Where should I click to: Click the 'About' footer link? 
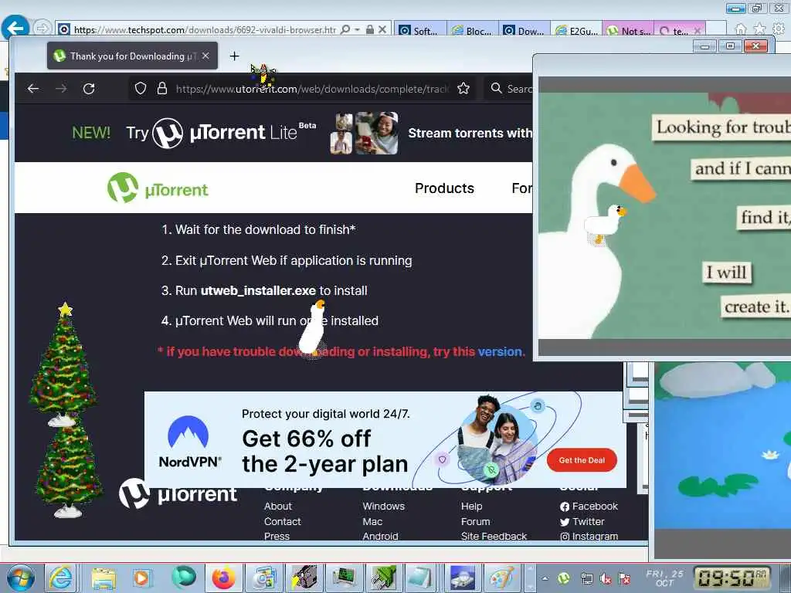(278, 506)
